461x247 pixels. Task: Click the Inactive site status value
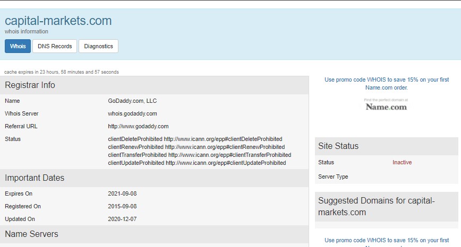coord(402,163)
